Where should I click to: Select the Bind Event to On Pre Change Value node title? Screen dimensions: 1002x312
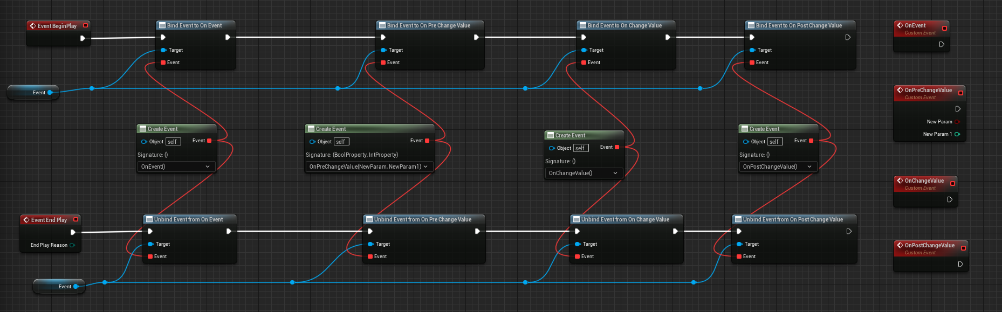click(428, 25)
